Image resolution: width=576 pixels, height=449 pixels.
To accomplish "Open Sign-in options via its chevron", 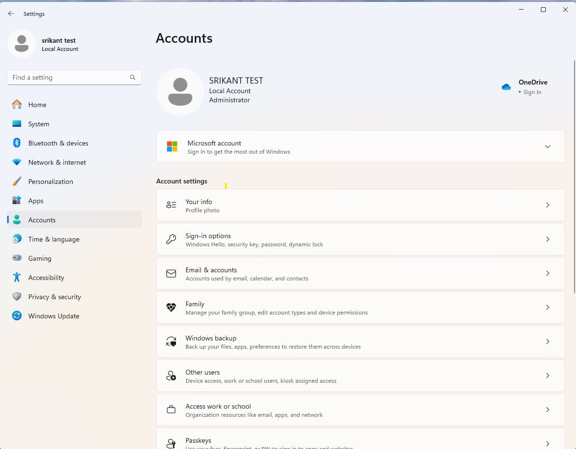I will tap(548, 239).
